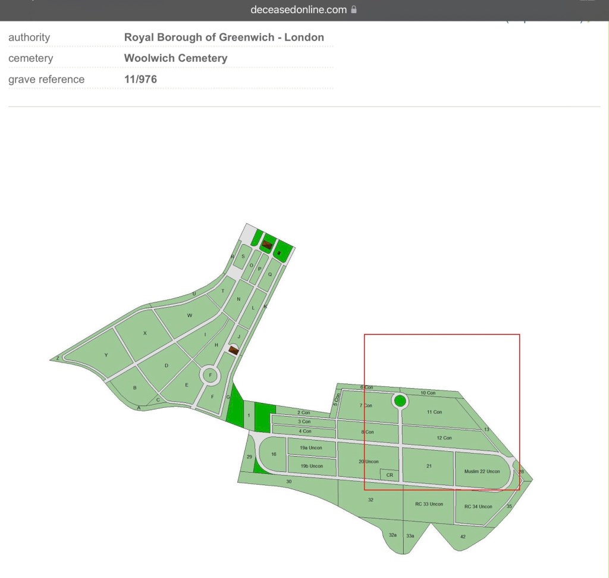Select the 11 Con section on the map
Screen dimensions: 609x578
pyautogui.click(x=434, y=412)
